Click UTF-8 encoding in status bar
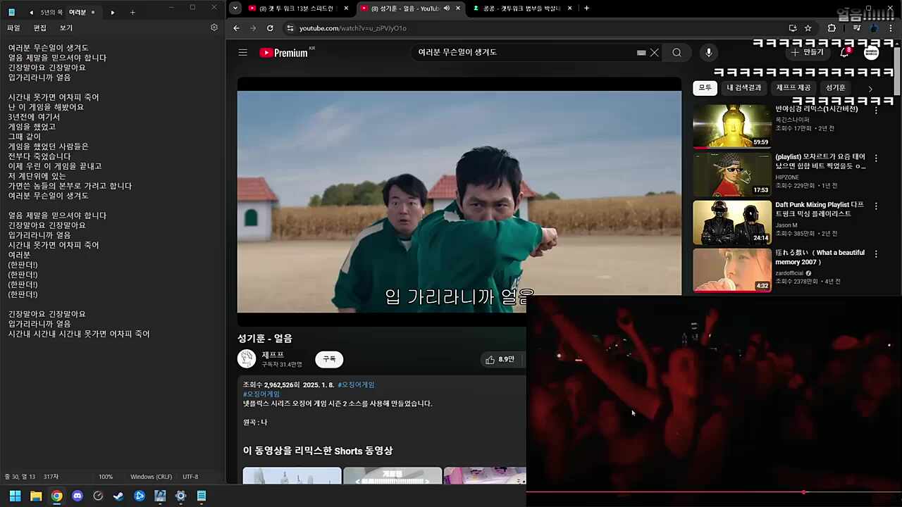Viewport: 902px width, 507px height. (190, 477)
